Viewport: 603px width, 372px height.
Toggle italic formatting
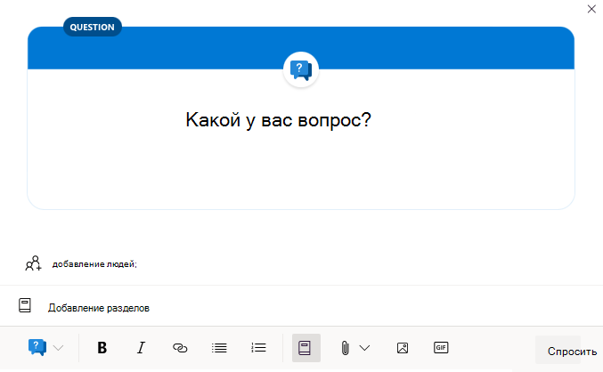coord(141,348)
